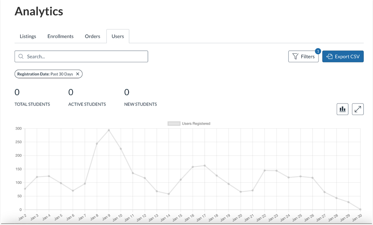
Task: Remove the Registration Date filter chip
Action: click(x=78, y=74)
